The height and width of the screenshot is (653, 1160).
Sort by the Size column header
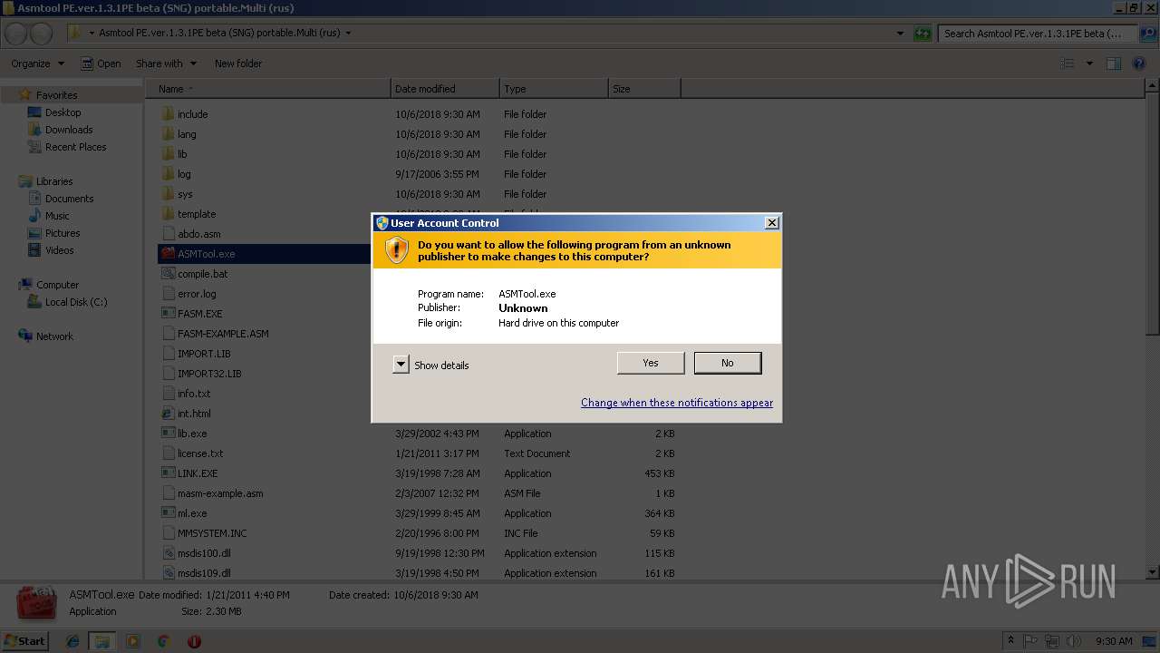(644, 89)
